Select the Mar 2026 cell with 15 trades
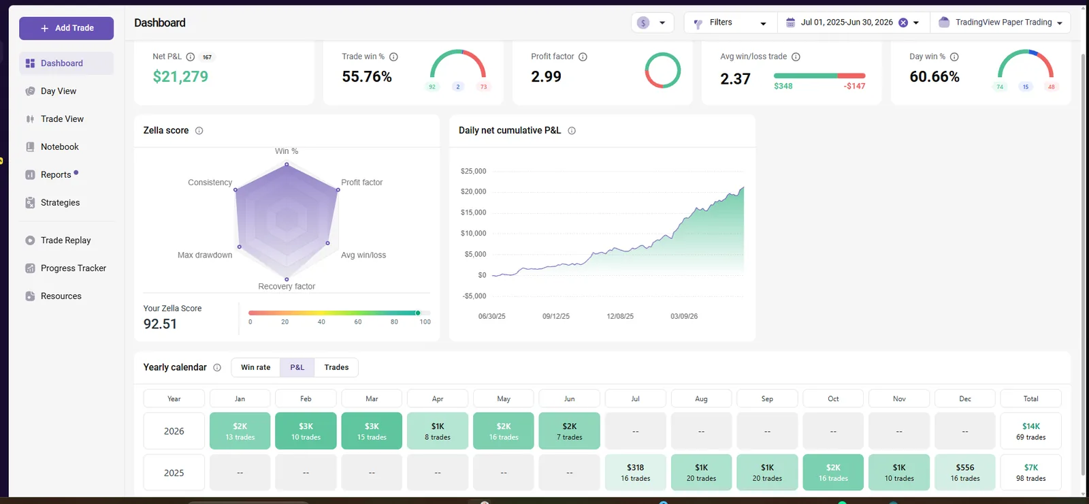This screenshot has width=1089, height=504. coord(372,431)
